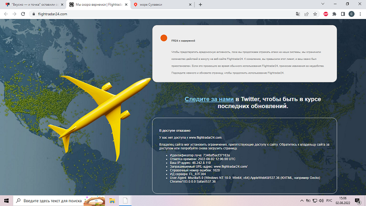Reload the Flightradar24 page
The image size is (366, 206).
[x=23, y=14]
